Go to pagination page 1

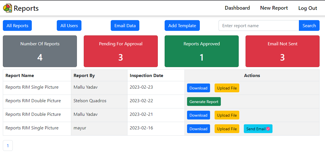[8, 146]
